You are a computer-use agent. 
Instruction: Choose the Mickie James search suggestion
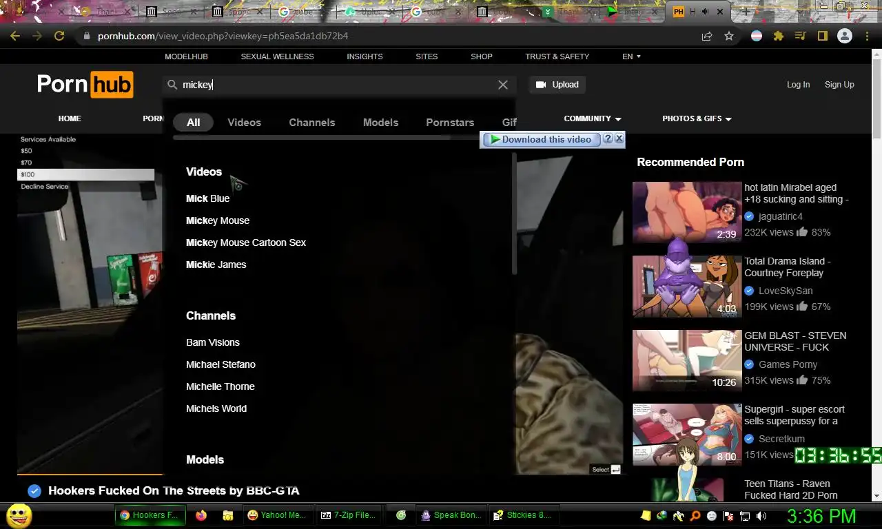click(216, 264)
